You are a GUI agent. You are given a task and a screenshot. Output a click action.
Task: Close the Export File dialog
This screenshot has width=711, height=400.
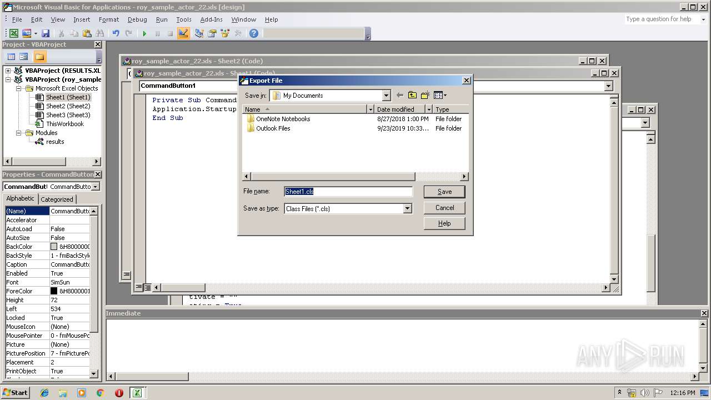(466, 81)
